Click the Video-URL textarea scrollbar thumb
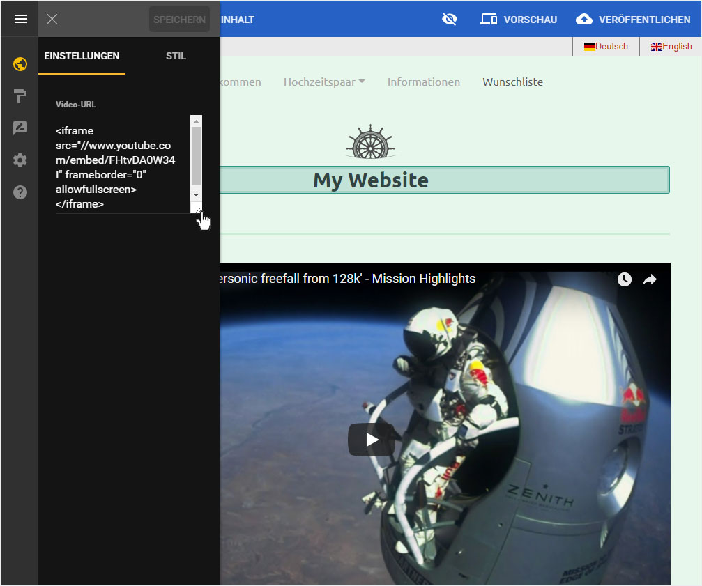 tap(196, 155)
